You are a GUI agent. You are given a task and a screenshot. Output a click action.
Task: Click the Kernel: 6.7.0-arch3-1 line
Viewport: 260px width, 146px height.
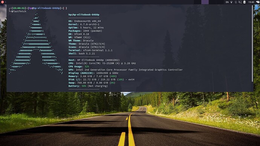[x=84, y=24]
